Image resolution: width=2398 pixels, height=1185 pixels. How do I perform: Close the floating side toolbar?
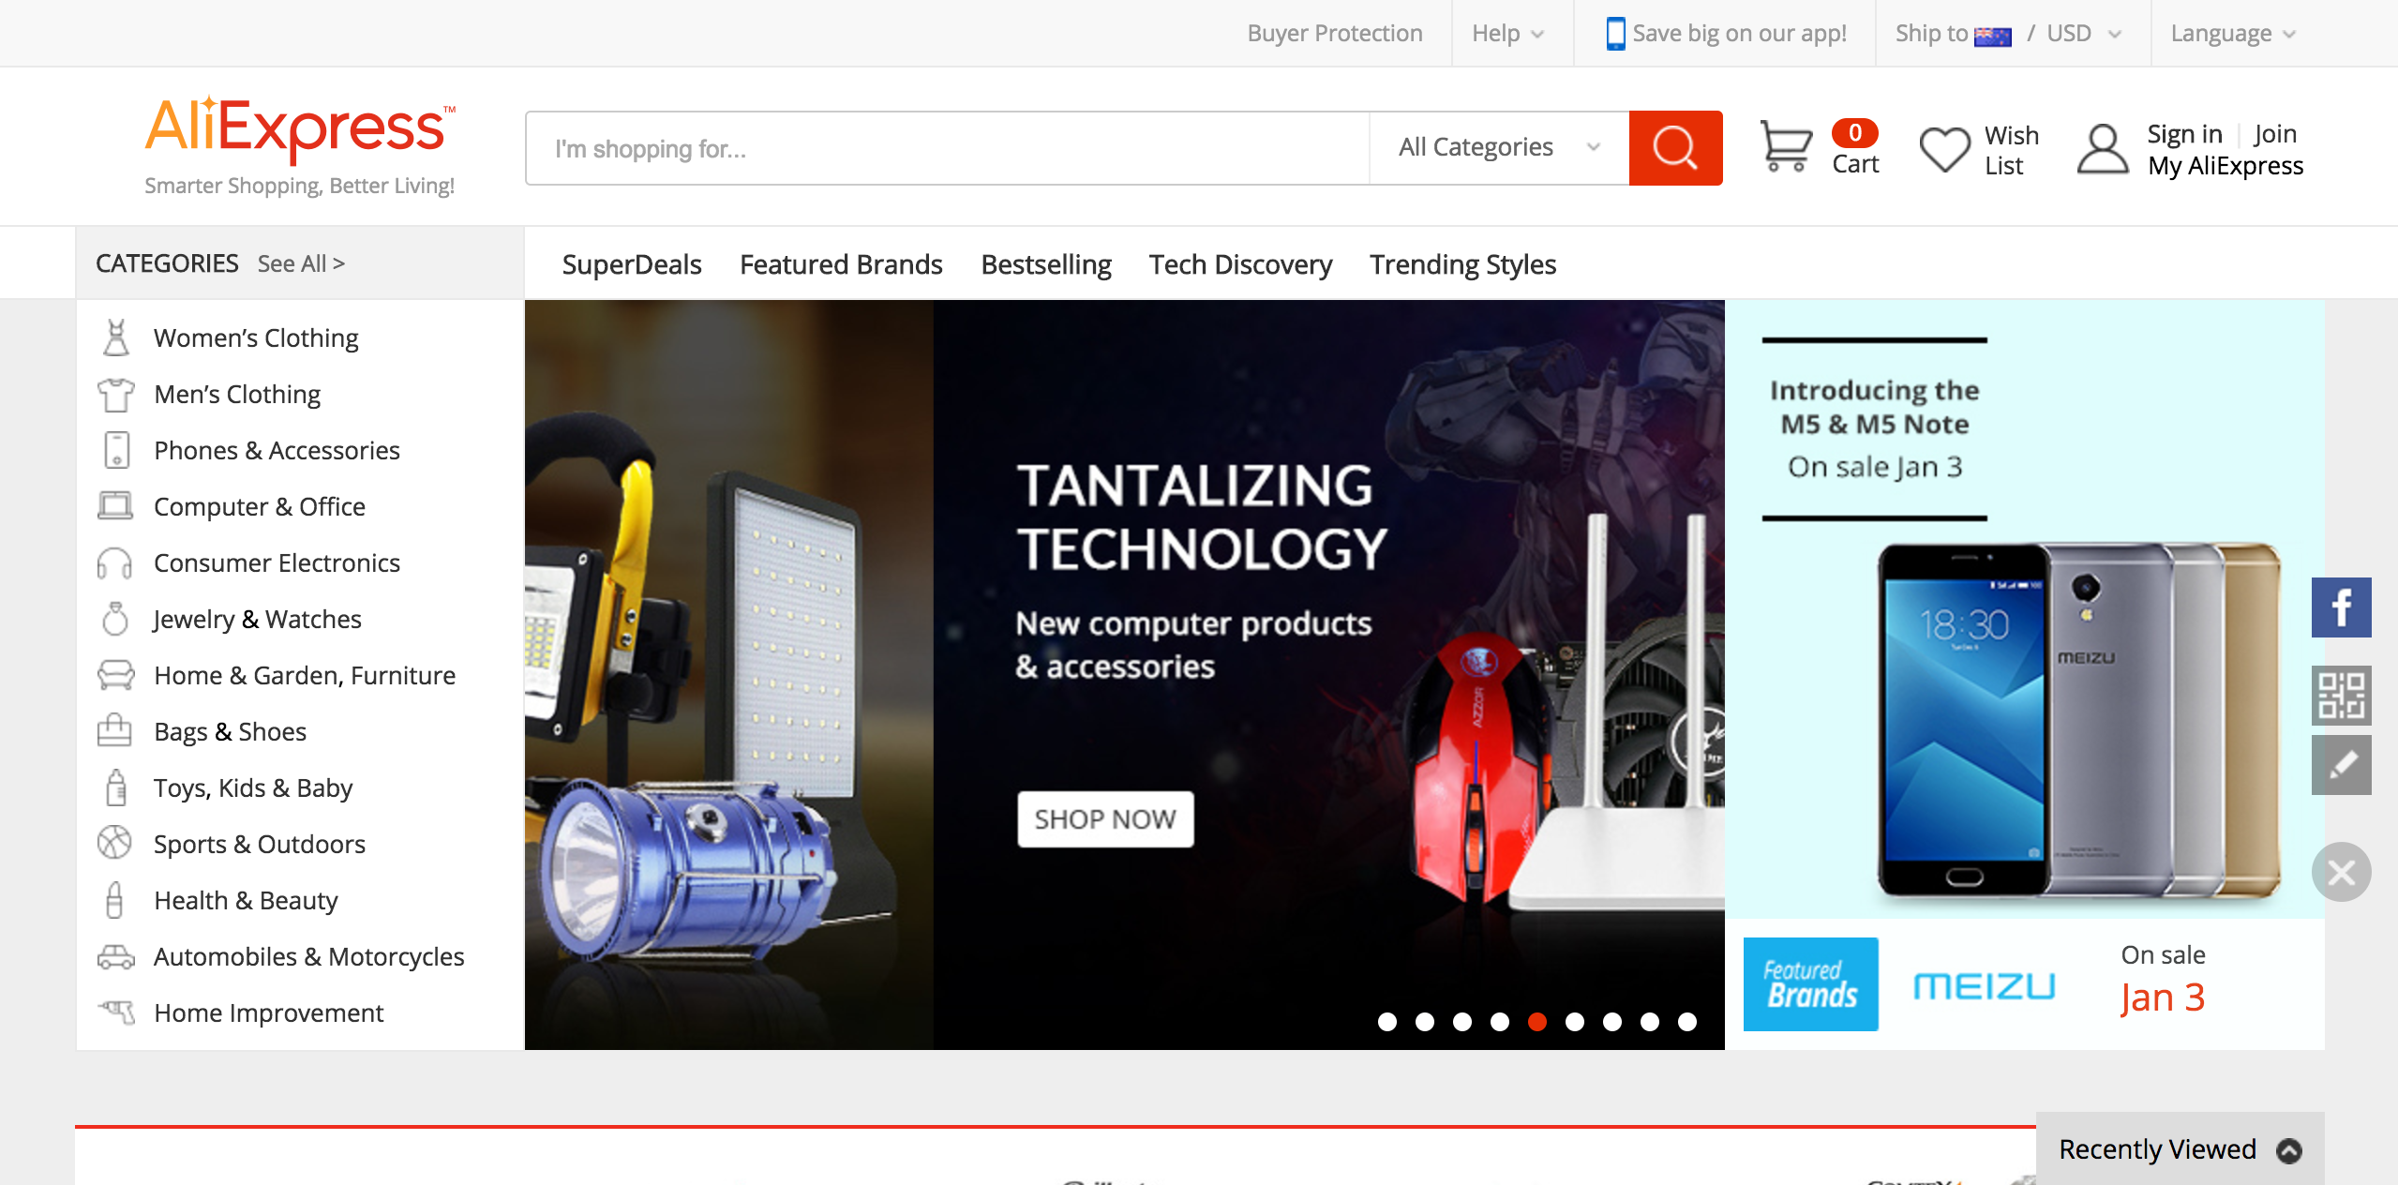pos(2341,872)
